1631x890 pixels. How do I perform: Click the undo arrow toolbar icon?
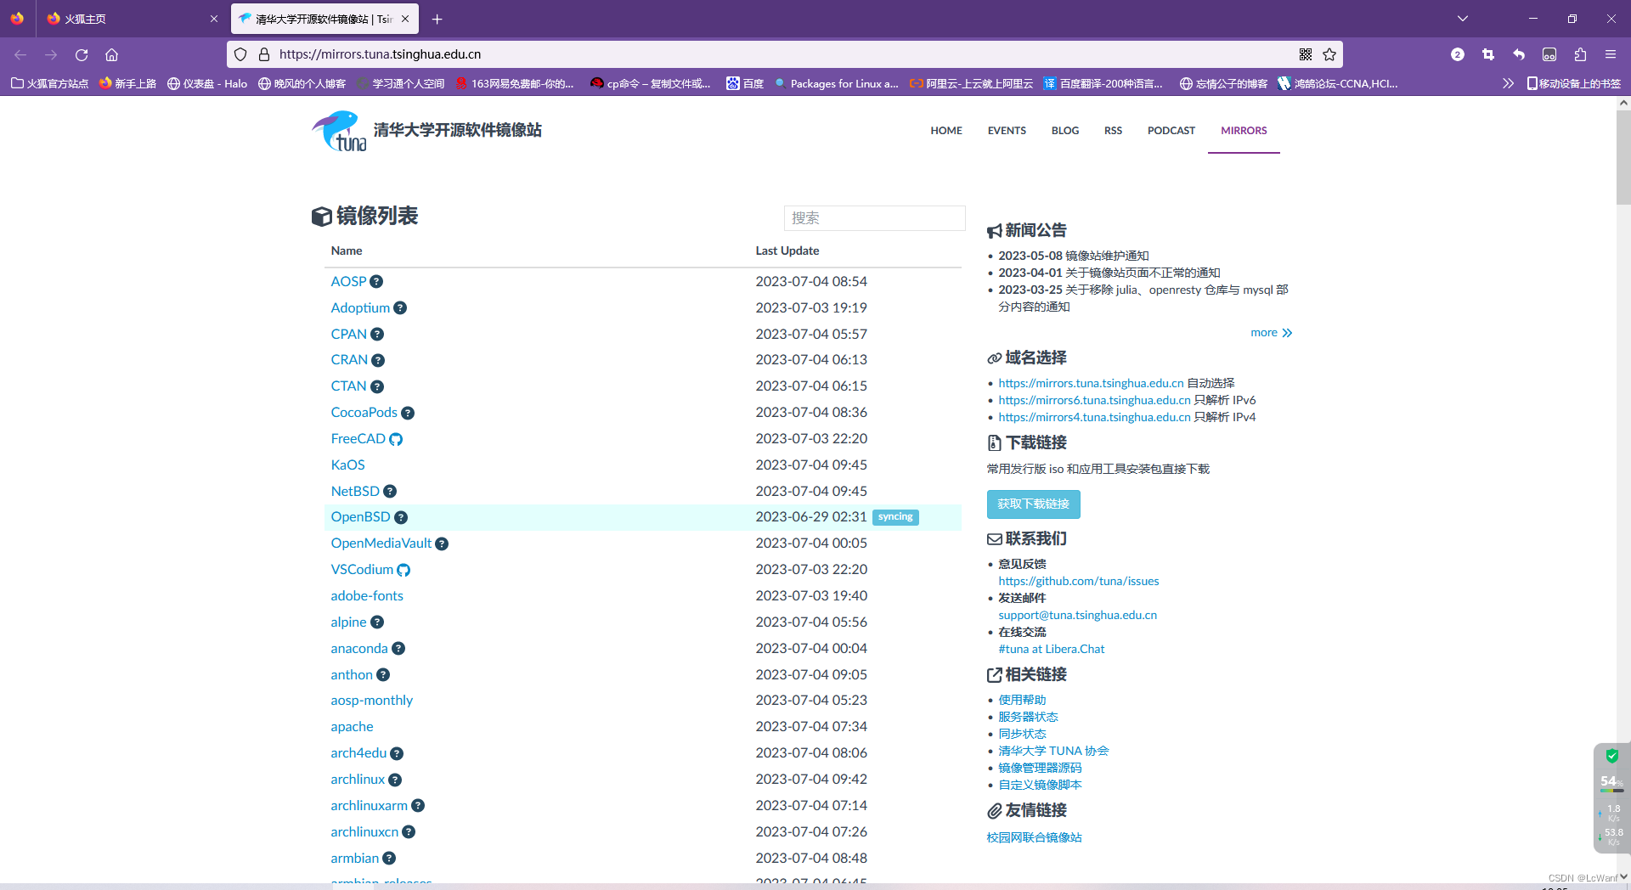(x=1519, y=54)
